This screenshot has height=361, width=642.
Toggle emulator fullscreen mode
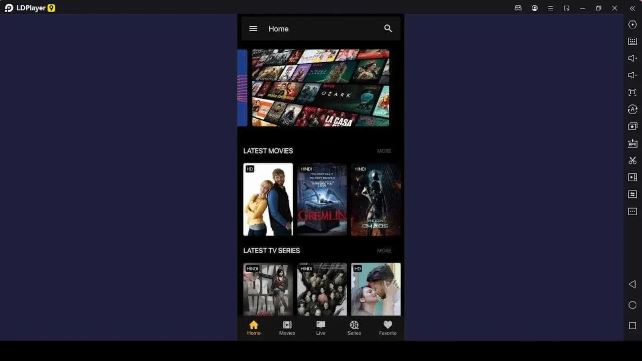coord(632,92)
